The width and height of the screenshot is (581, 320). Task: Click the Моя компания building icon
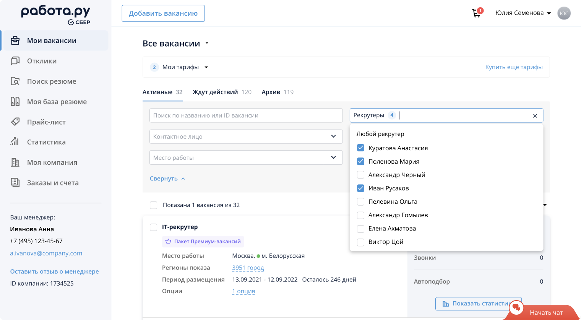(15, 162)
